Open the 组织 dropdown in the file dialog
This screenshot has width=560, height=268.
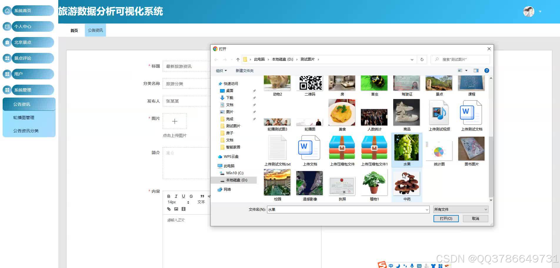tap(221, 71)
